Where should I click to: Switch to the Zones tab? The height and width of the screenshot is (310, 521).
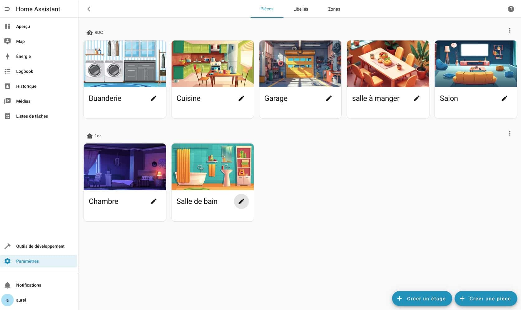pos(334,9)
